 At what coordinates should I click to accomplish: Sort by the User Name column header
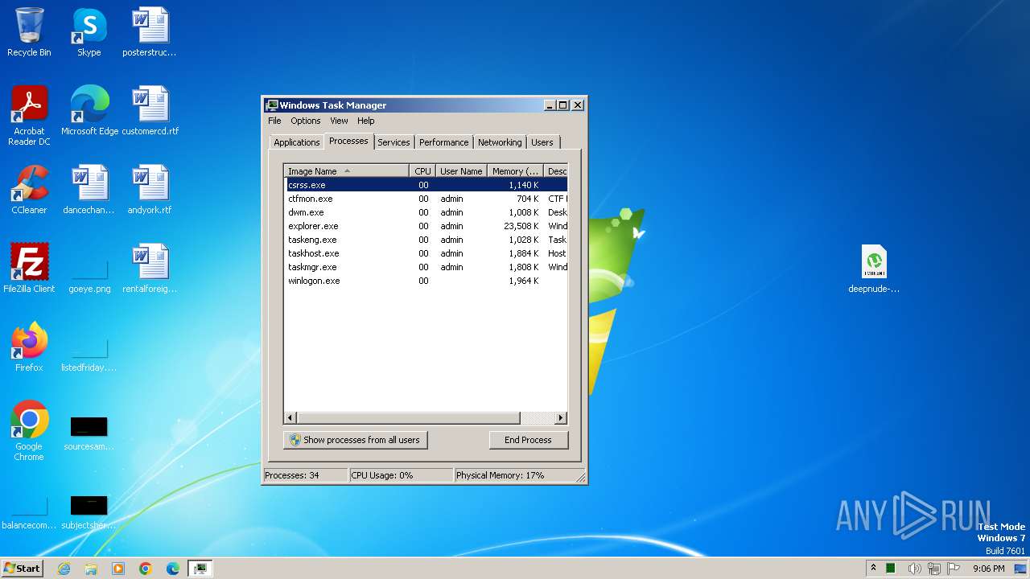pyautogui.click(x=461, y=171)
